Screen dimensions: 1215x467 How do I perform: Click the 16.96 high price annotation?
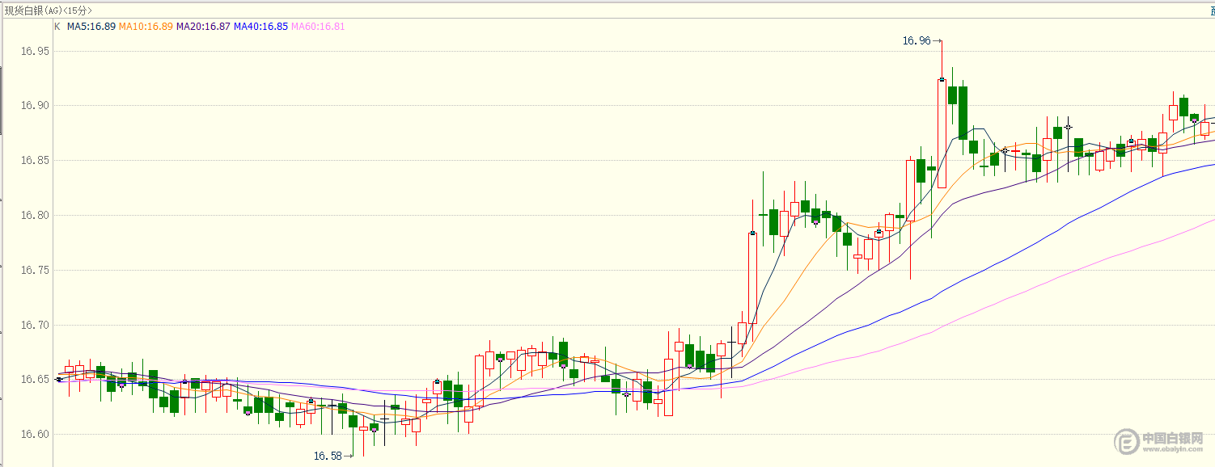(917, 40)
